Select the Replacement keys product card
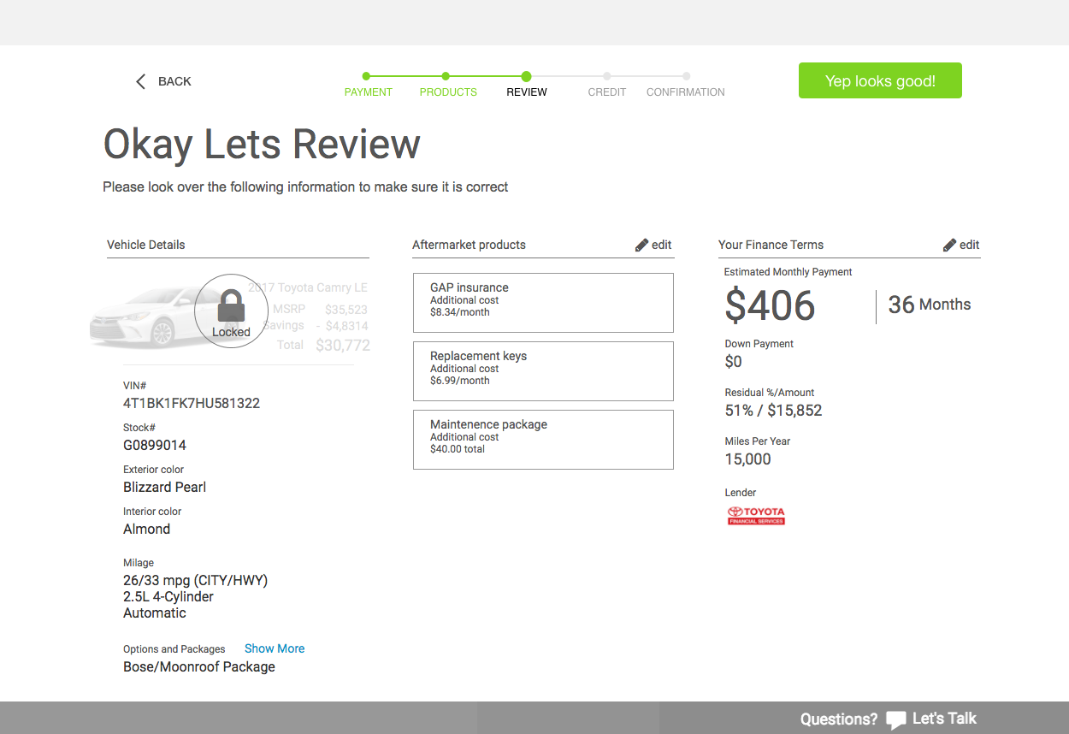Viewport: 1069px width, 734px height. [543, 371]
